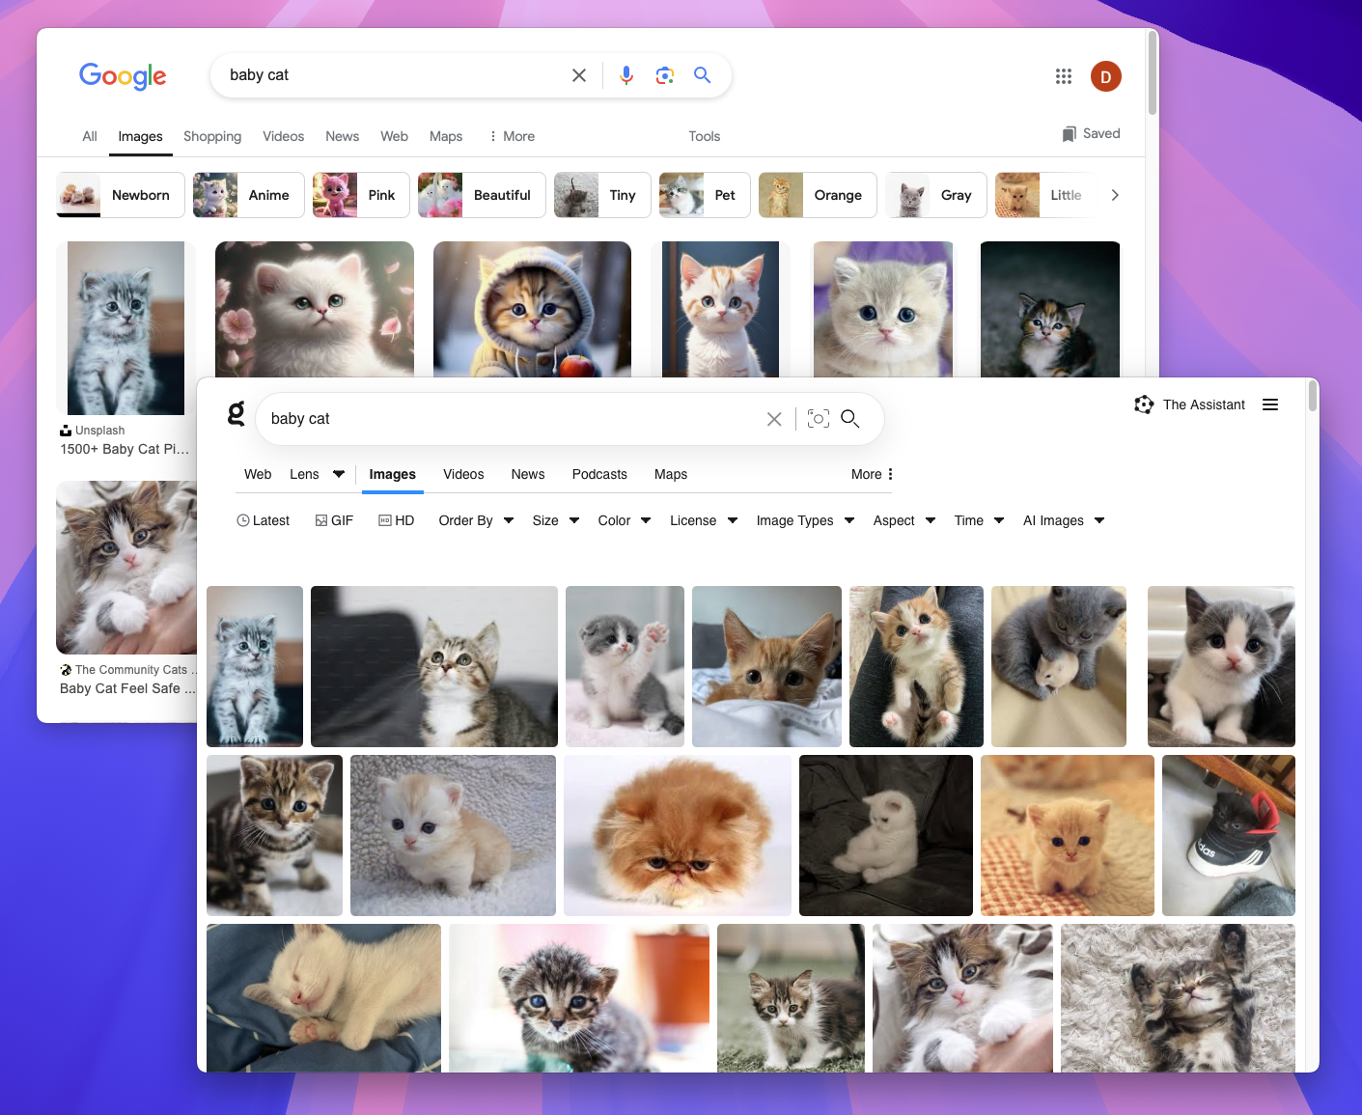Click the DuckDuckGo logo

click(235, 413)
